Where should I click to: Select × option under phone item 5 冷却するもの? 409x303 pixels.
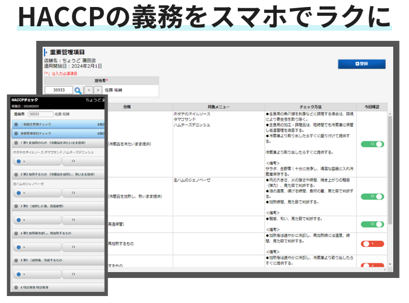[37, 274]
